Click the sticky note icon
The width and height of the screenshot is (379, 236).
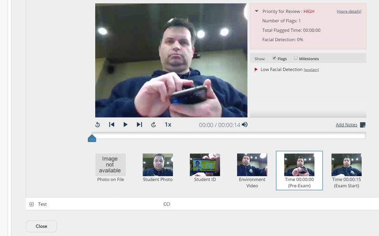(x=362, y=125)
